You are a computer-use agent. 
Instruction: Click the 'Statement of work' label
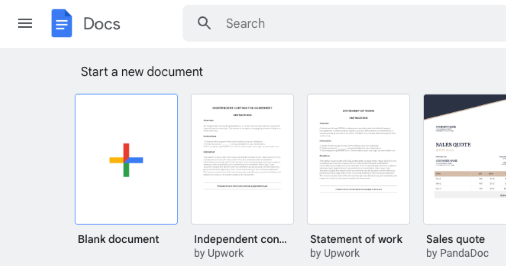click(x=356, y=239)
